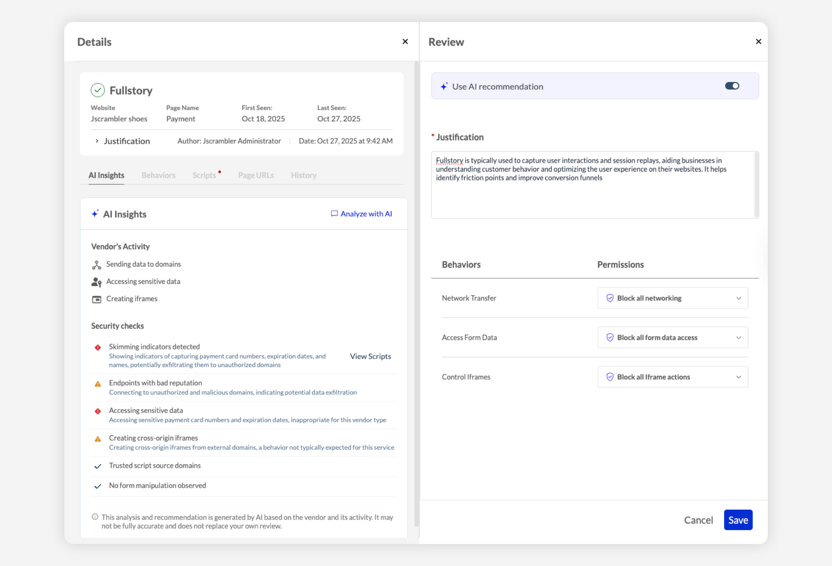Switch to the Scripts tab
The height and width of the screenshot is (566, 832).
pyautogui.click(x=204, y=175)
